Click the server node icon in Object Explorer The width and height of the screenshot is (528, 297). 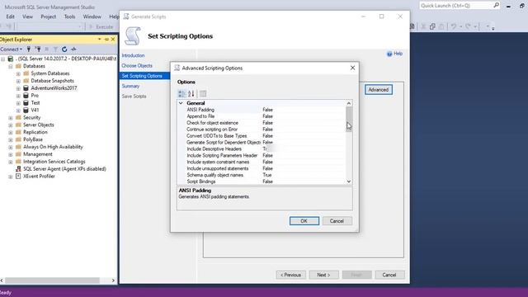click(x=11, y=59)
